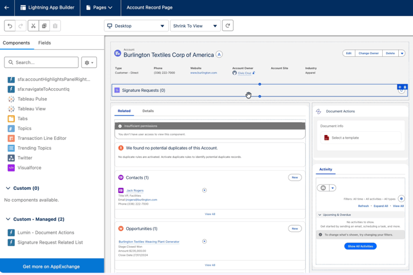
Task: Switch to the Fields tab
Action: point(44,43)
